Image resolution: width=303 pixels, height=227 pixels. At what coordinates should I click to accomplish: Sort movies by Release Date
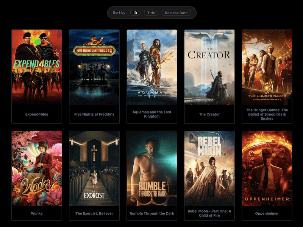tap(176, 13)
